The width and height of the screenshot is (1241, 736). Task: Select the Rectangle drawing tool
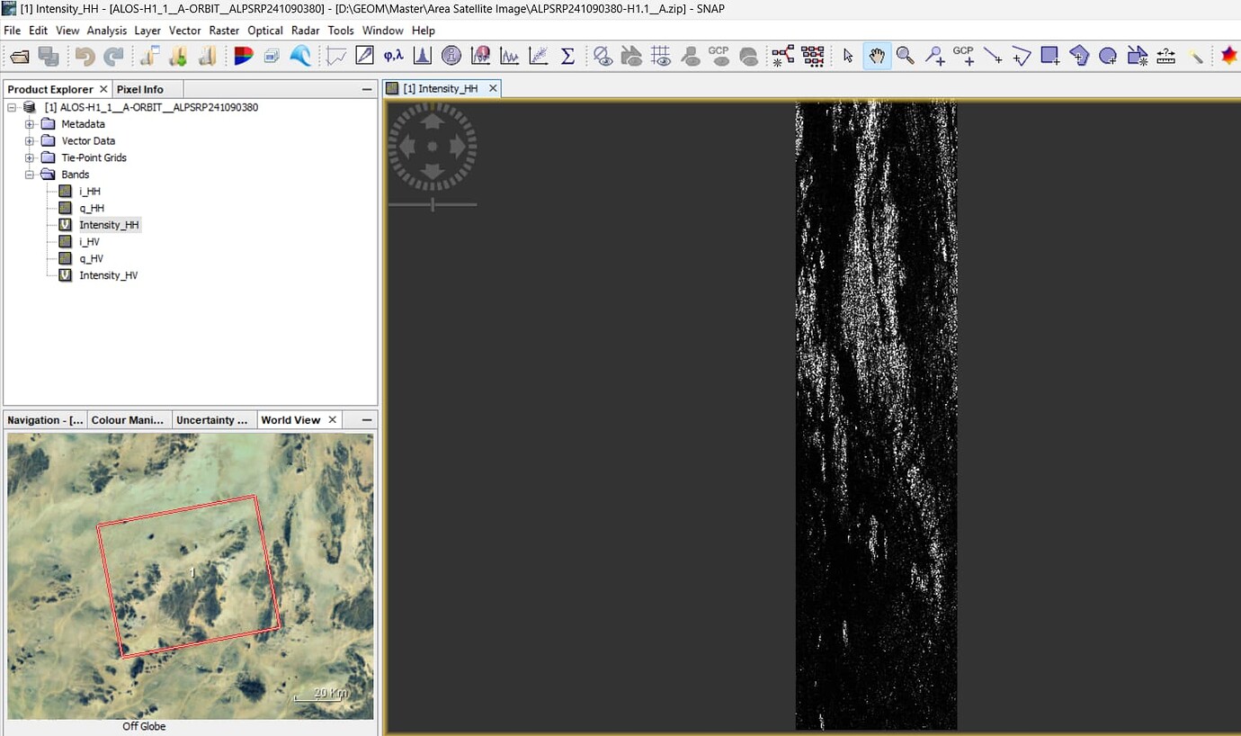point(1051,56)
